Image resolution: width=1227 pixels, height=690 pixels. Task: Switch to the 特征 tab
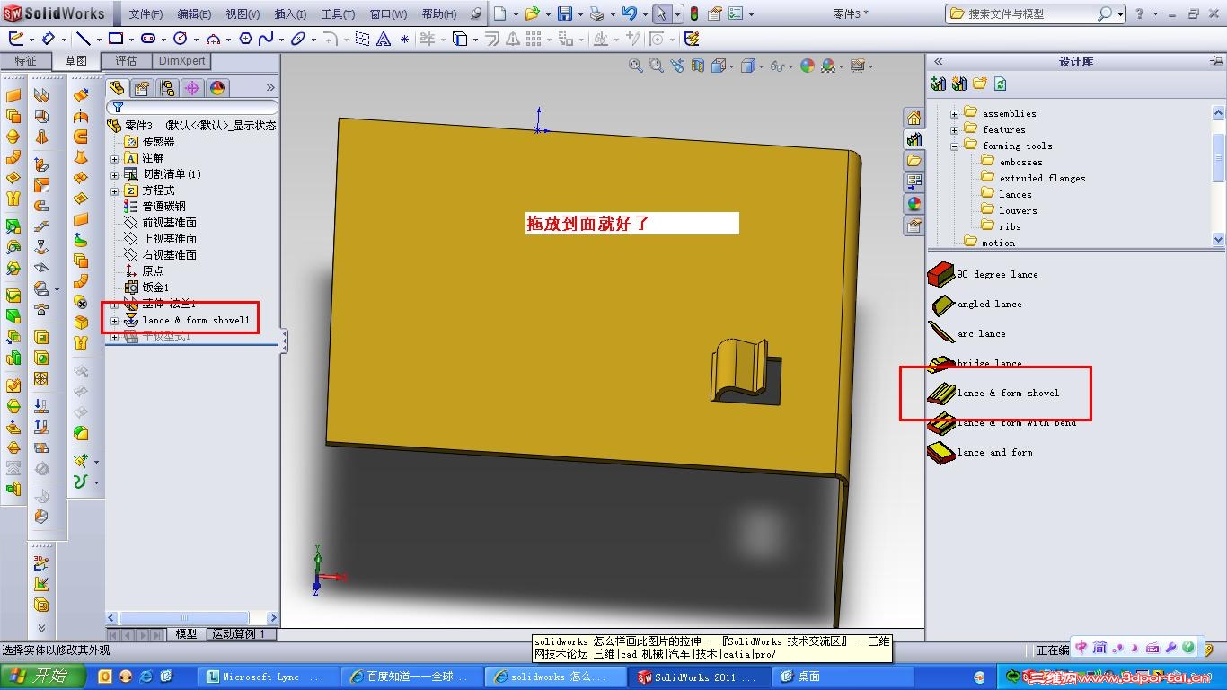[25, 61]
